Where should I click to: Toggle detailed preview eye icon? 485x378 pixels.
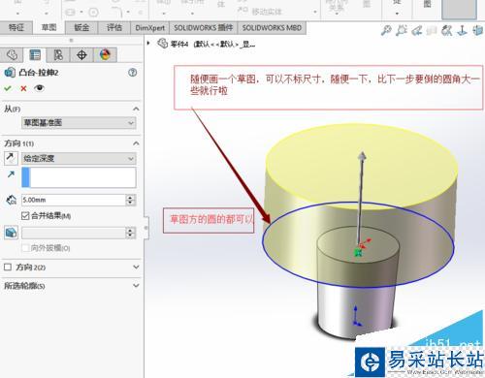pyautogui.click(x=40, y=88)
